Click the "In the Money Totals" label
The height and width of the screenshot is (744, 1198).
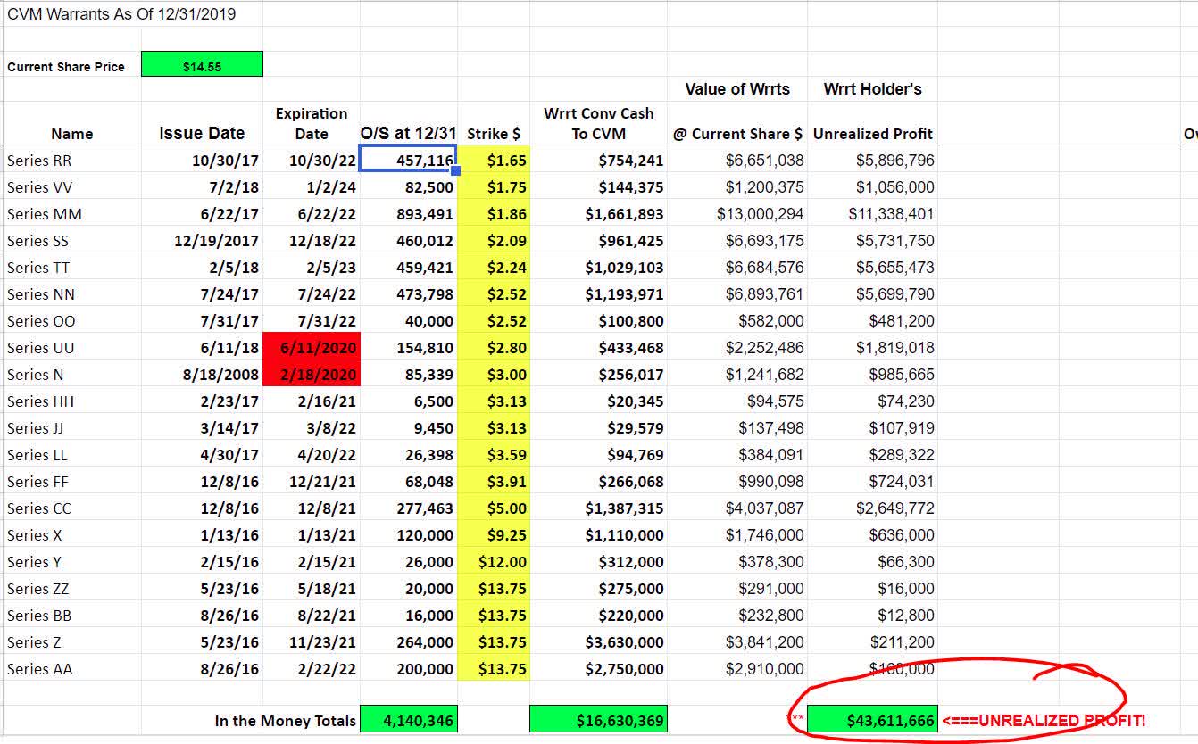point(285,721)
